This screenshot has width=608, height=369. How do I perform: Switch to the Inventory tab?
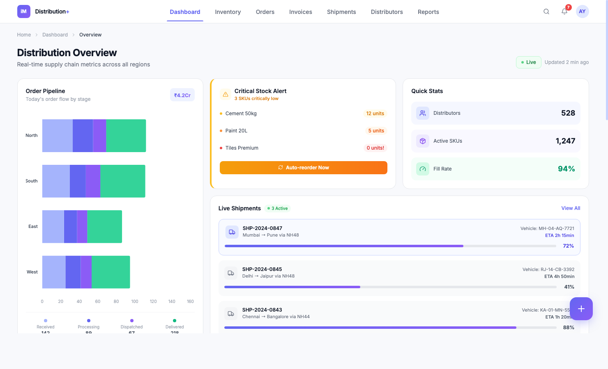228,12
